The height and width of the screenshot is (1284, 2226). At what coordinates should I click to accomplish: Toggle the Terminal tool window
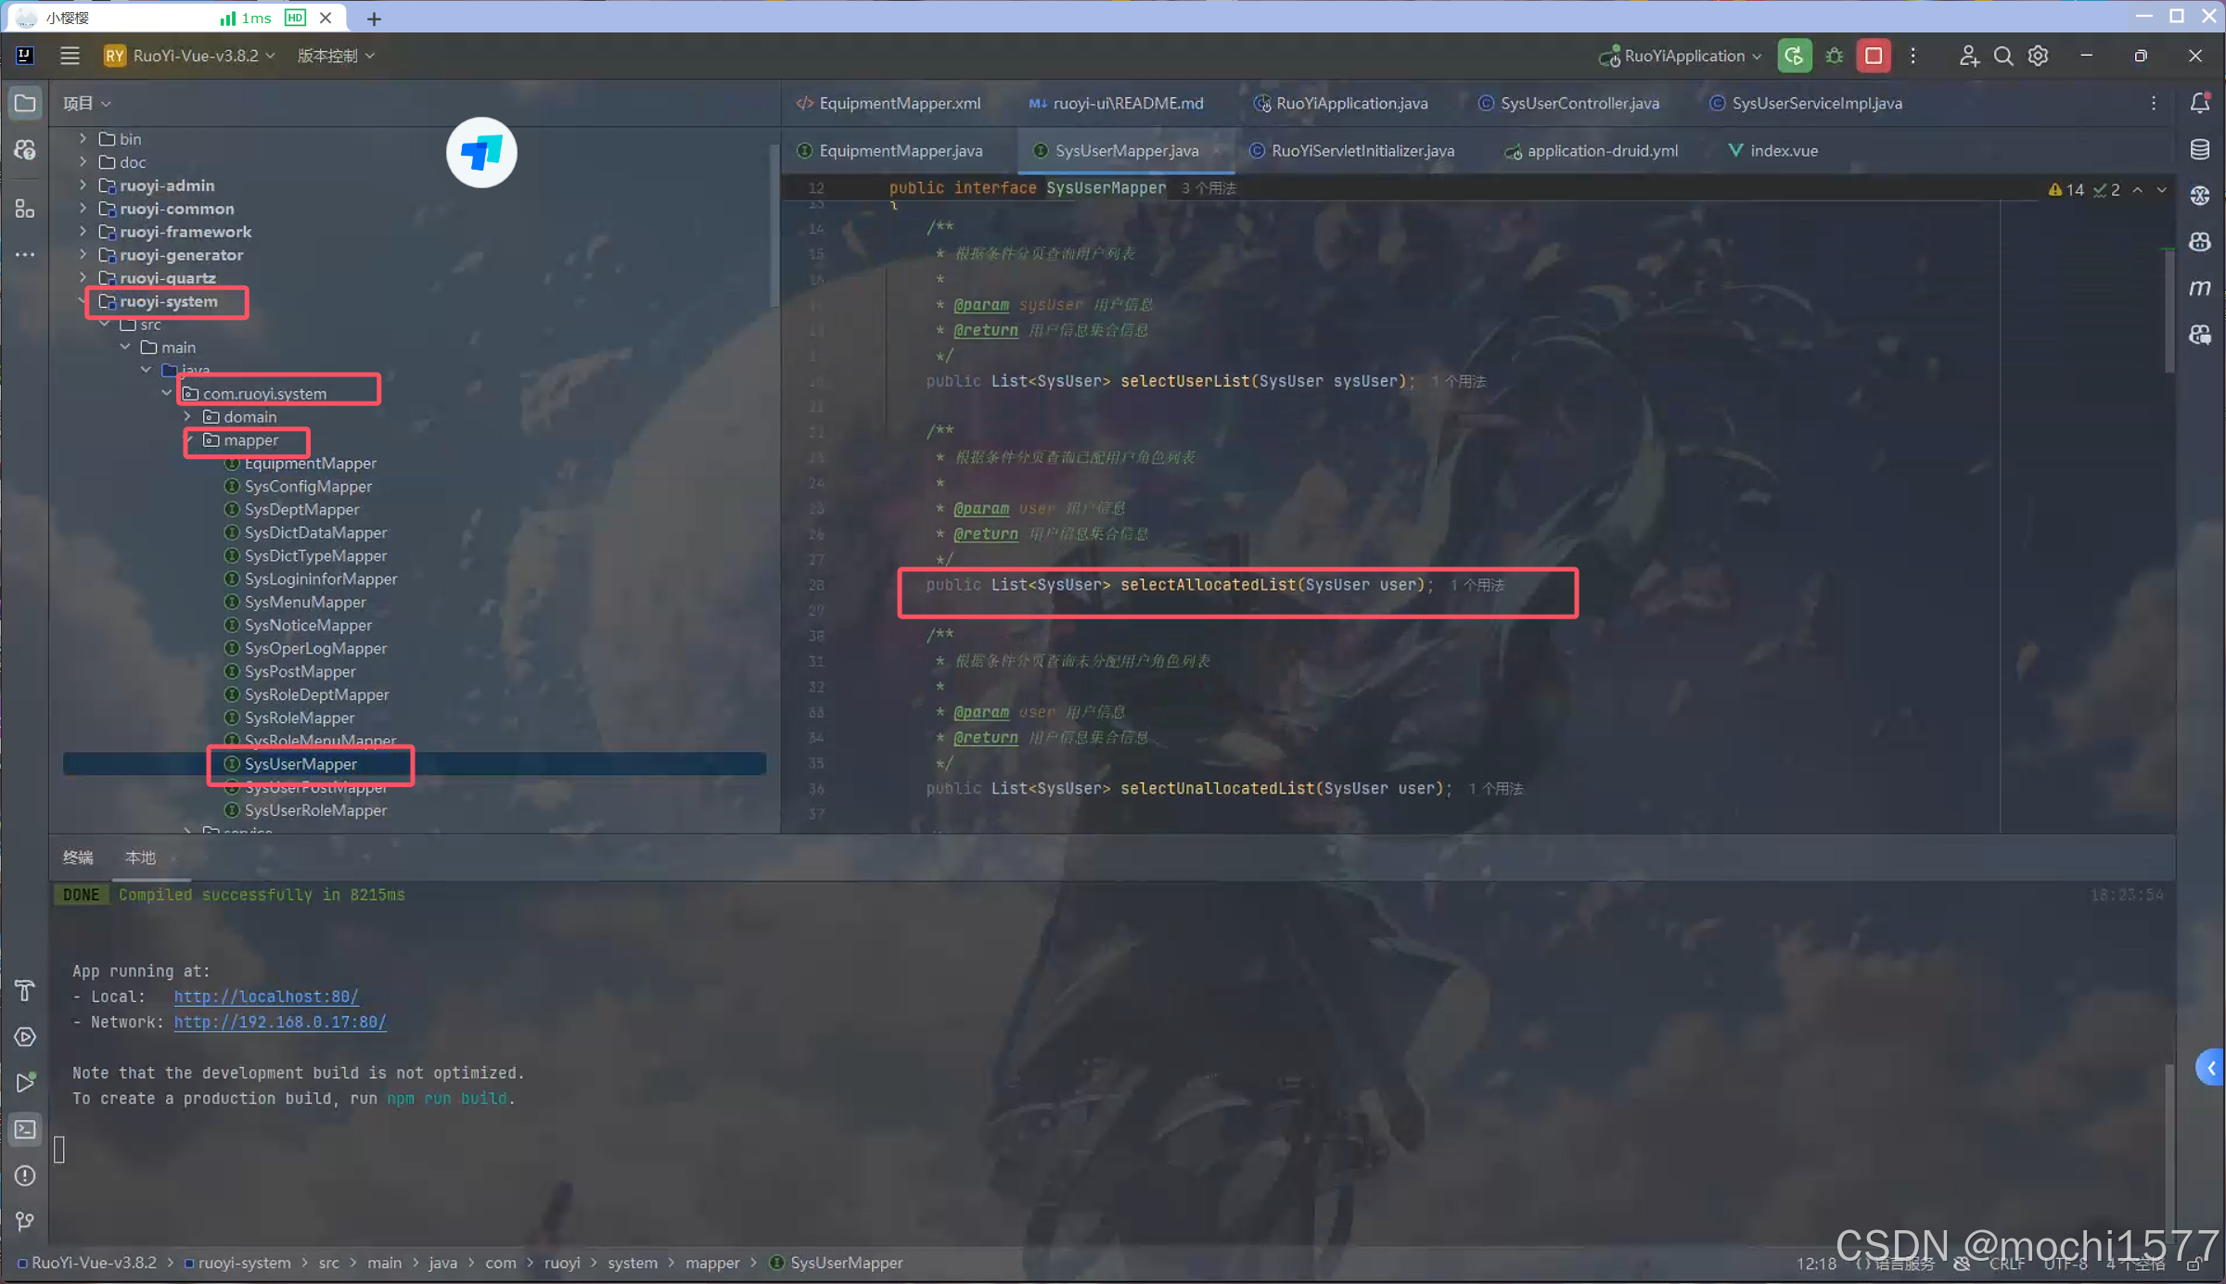click(25, 1128)
